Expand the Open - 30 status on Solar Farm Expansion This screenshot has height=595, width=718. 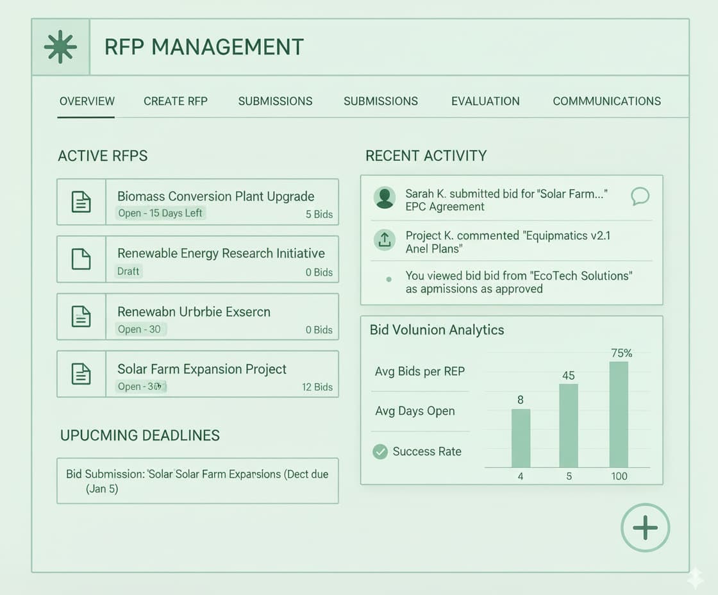tap(140, 387)
